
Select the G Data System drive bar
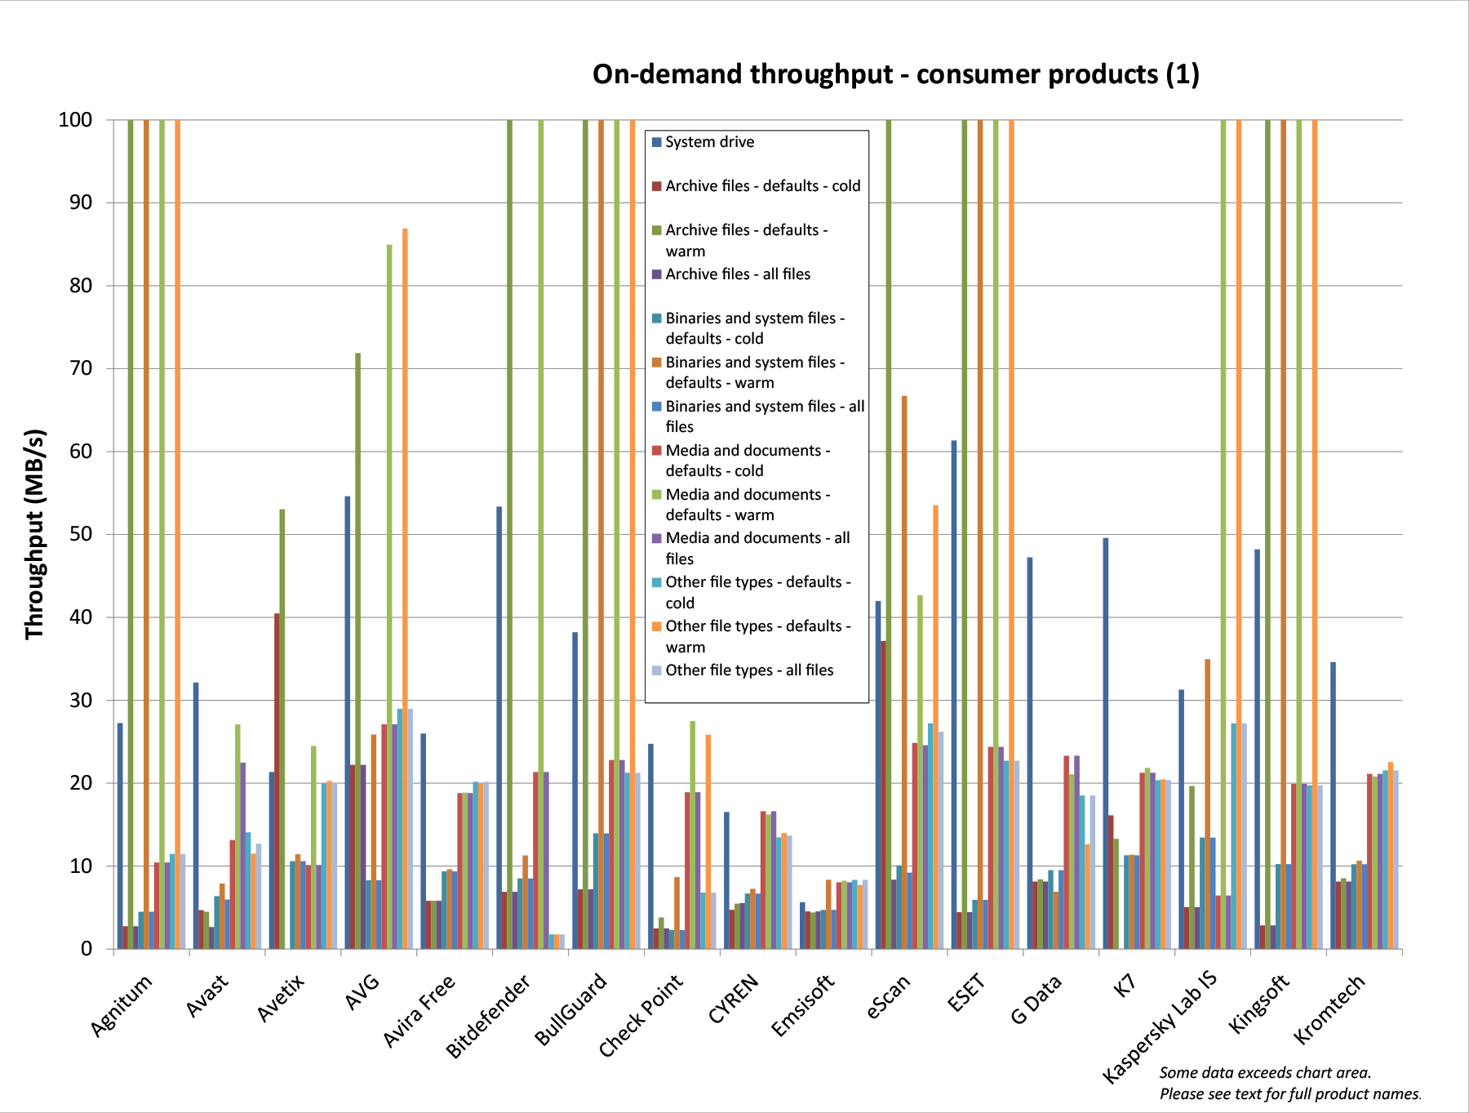point(1030,753)
